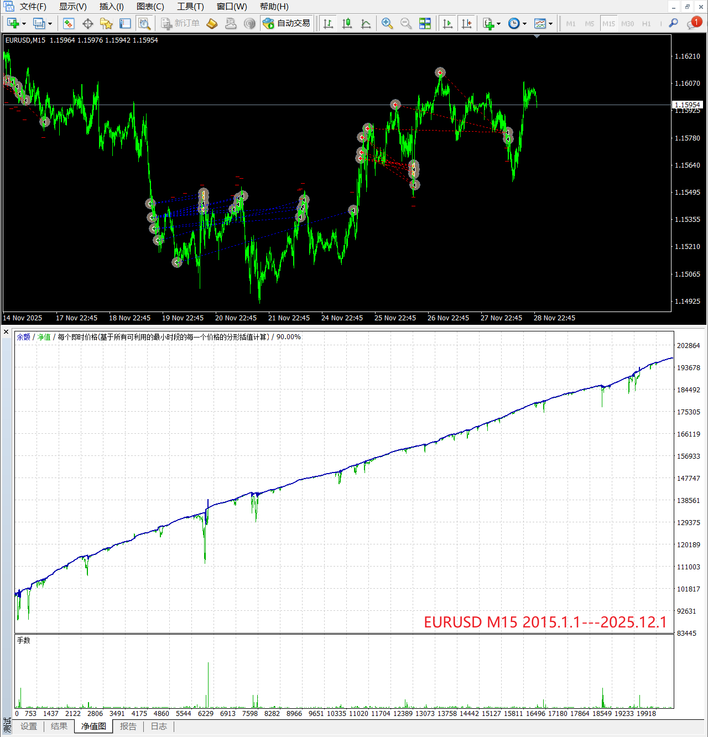Image resolution: width=708 pixels, height=737 pixels.
Task: Toggle the chart shift button
Action: (467, 23)
